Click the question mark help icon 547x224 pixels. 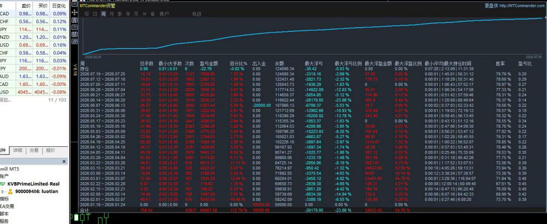(74, 27)
